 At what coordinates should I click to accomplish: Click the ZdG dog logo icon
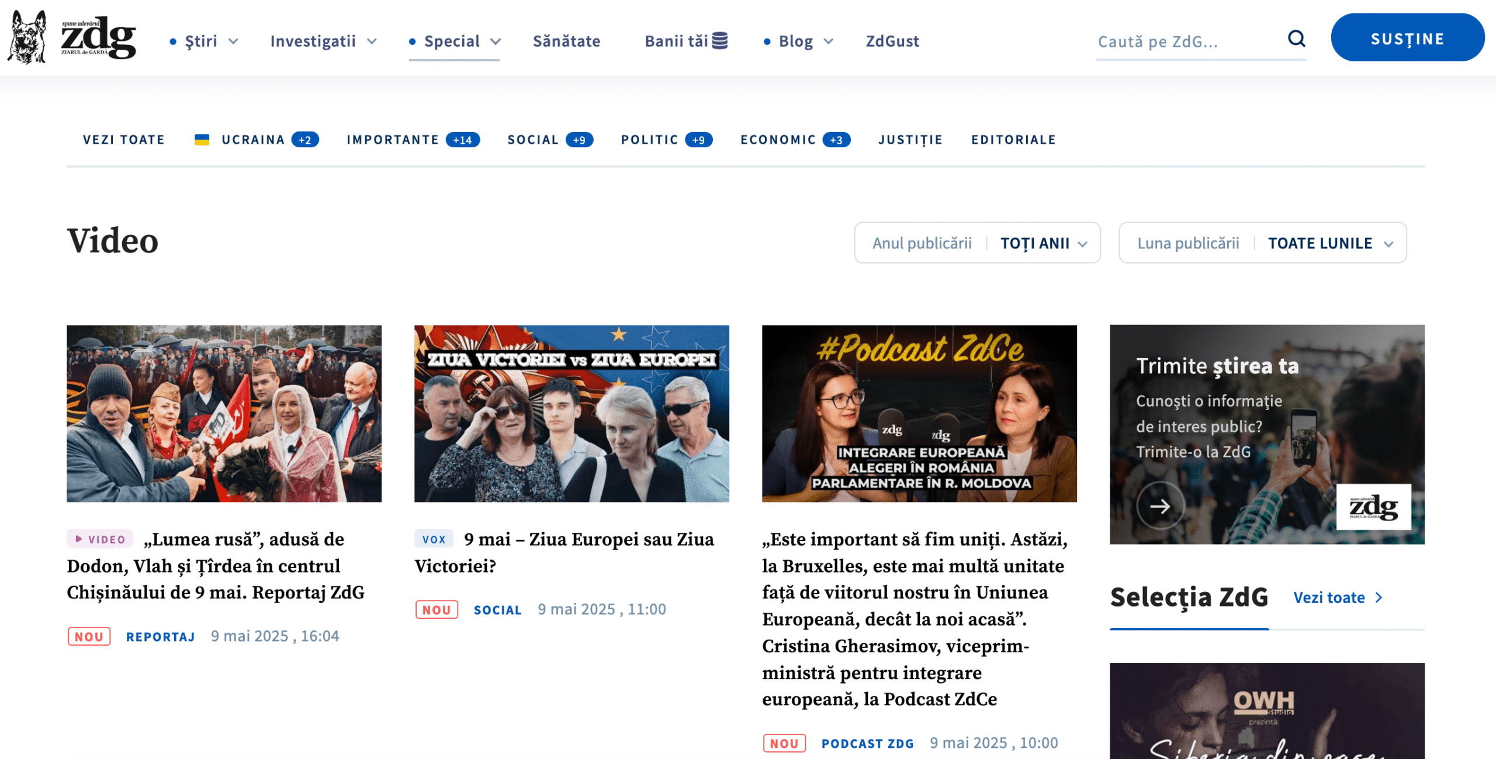27,37
